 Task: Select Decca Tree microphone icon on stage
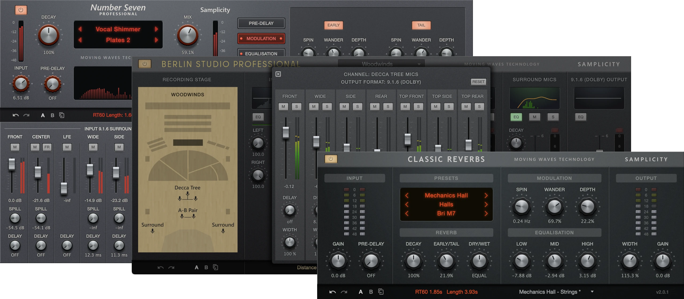188,196
